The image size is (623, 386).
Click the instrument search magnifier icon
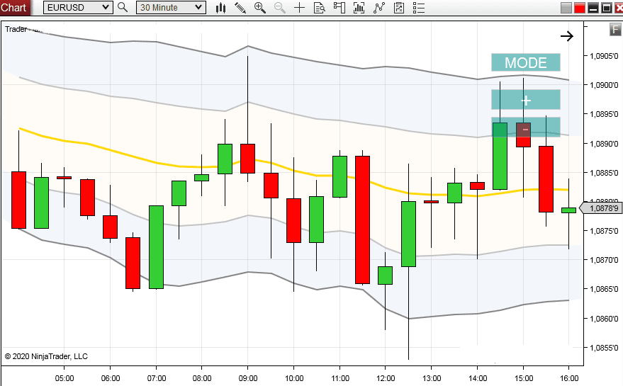123,8
